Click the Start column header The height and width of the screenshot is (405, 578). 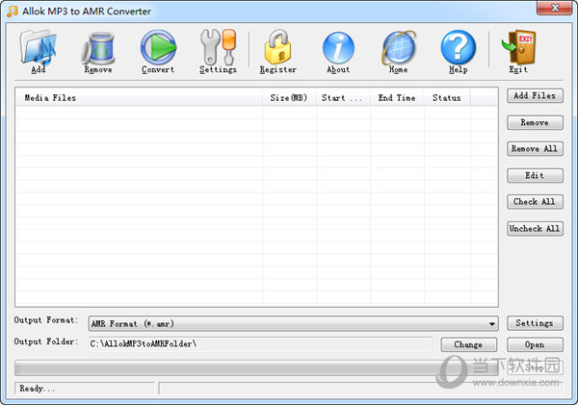(x=343, y=98)
